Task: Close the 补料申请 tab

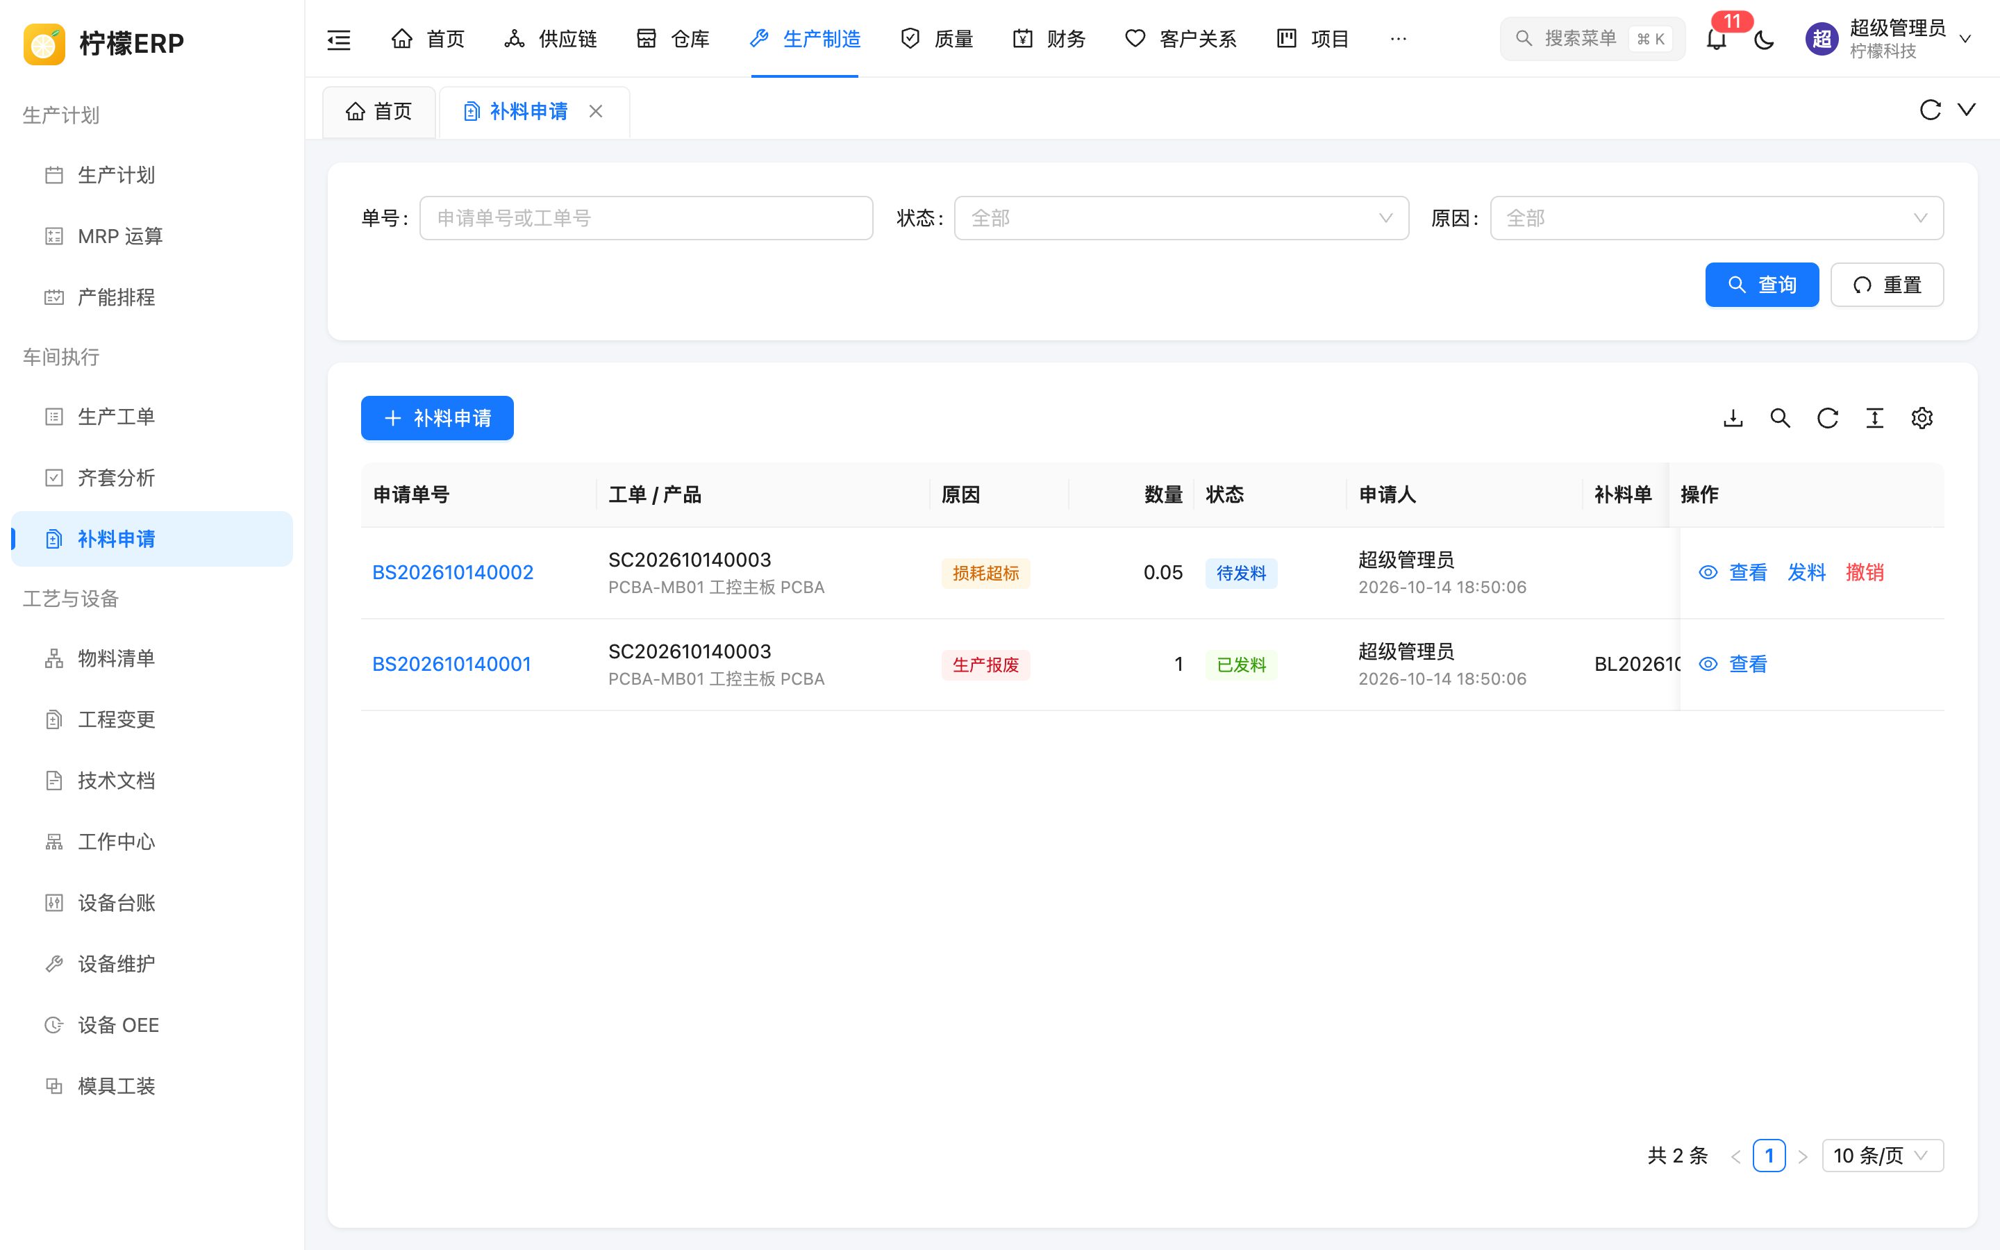Action: coord(596,112)
